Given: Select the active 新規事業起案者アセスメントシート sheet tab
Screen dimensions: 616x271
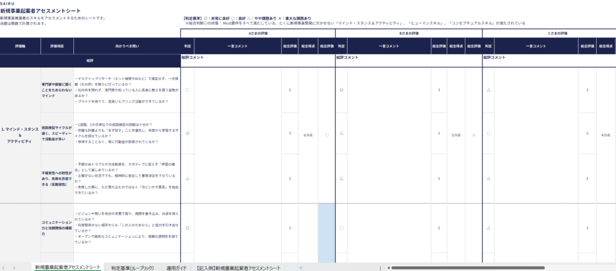Looking at the screenshot, I should tap(67, 267).
